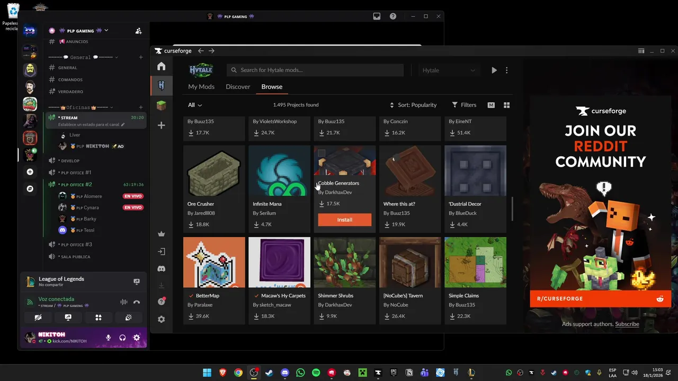Select the Minecraft grass block game icon

[x=162, y=106]
